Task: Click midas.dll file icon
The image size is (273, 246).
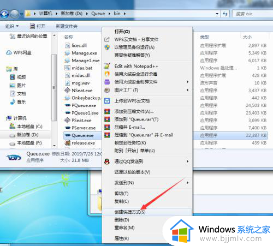Action: 68,75
